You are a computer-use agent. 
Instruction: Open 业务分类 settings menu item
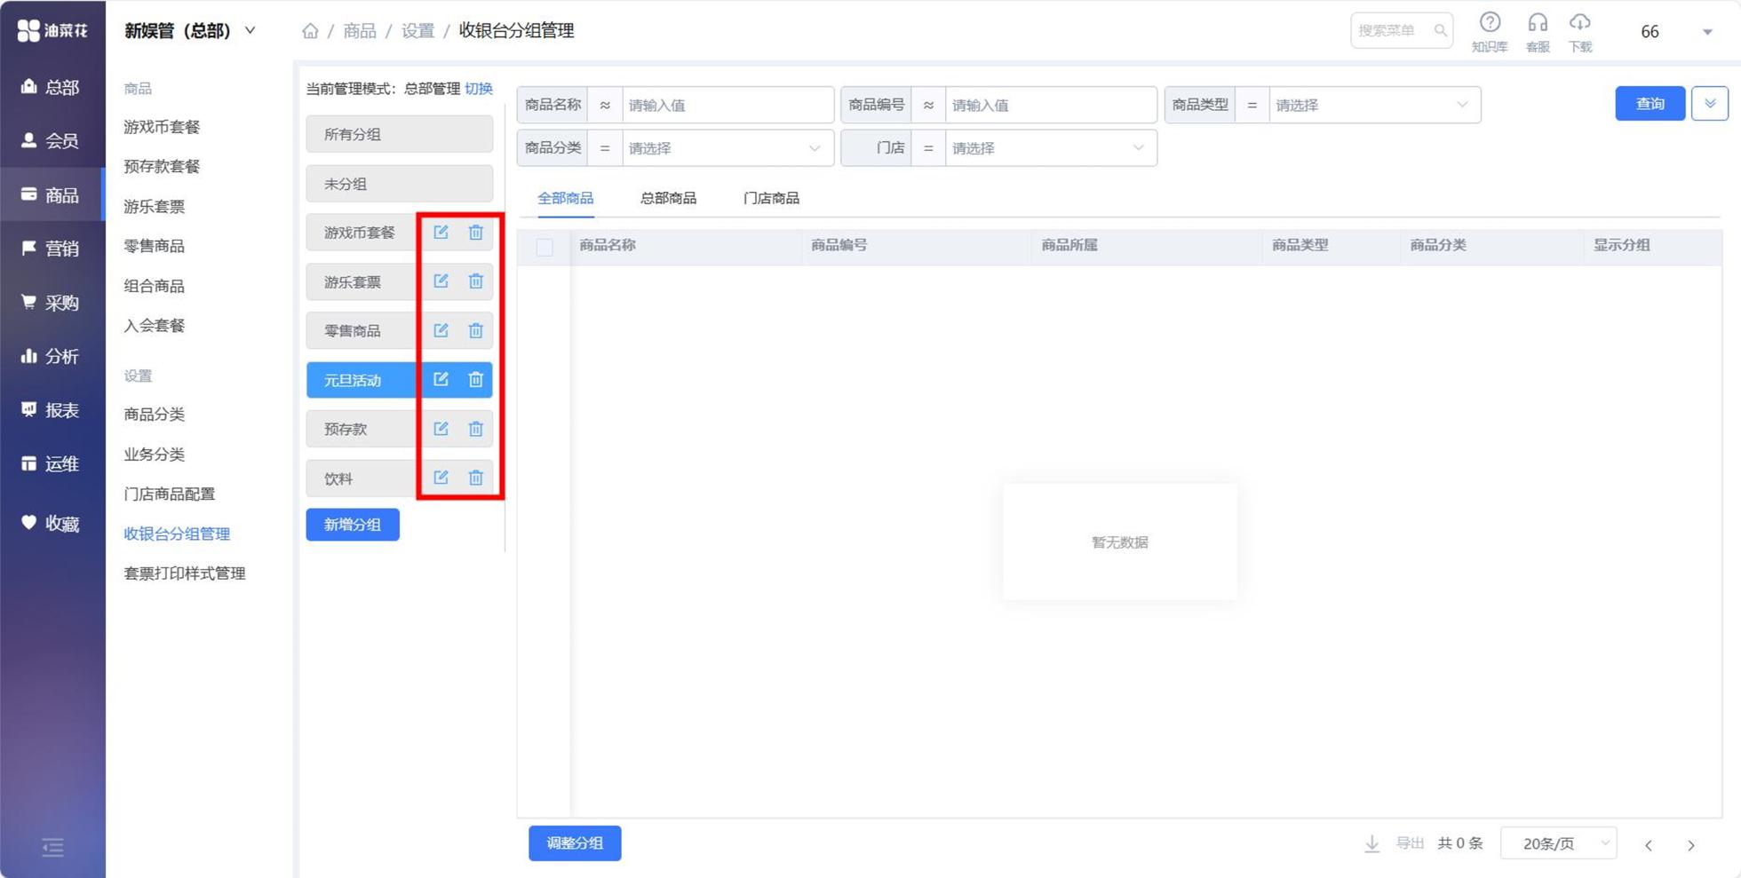click(155, 455)
